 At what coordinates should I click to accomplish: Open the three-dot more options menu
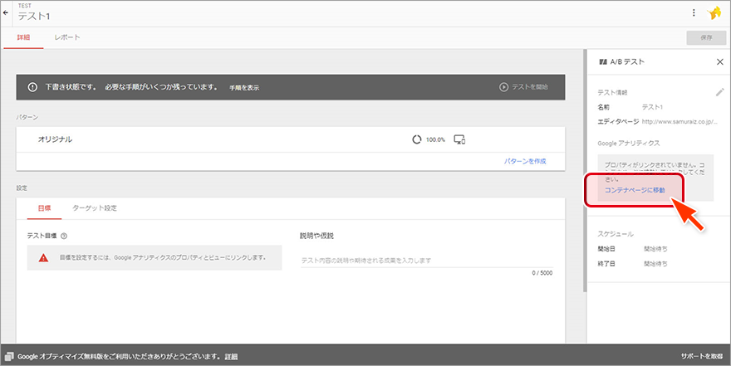click(694, 12)
